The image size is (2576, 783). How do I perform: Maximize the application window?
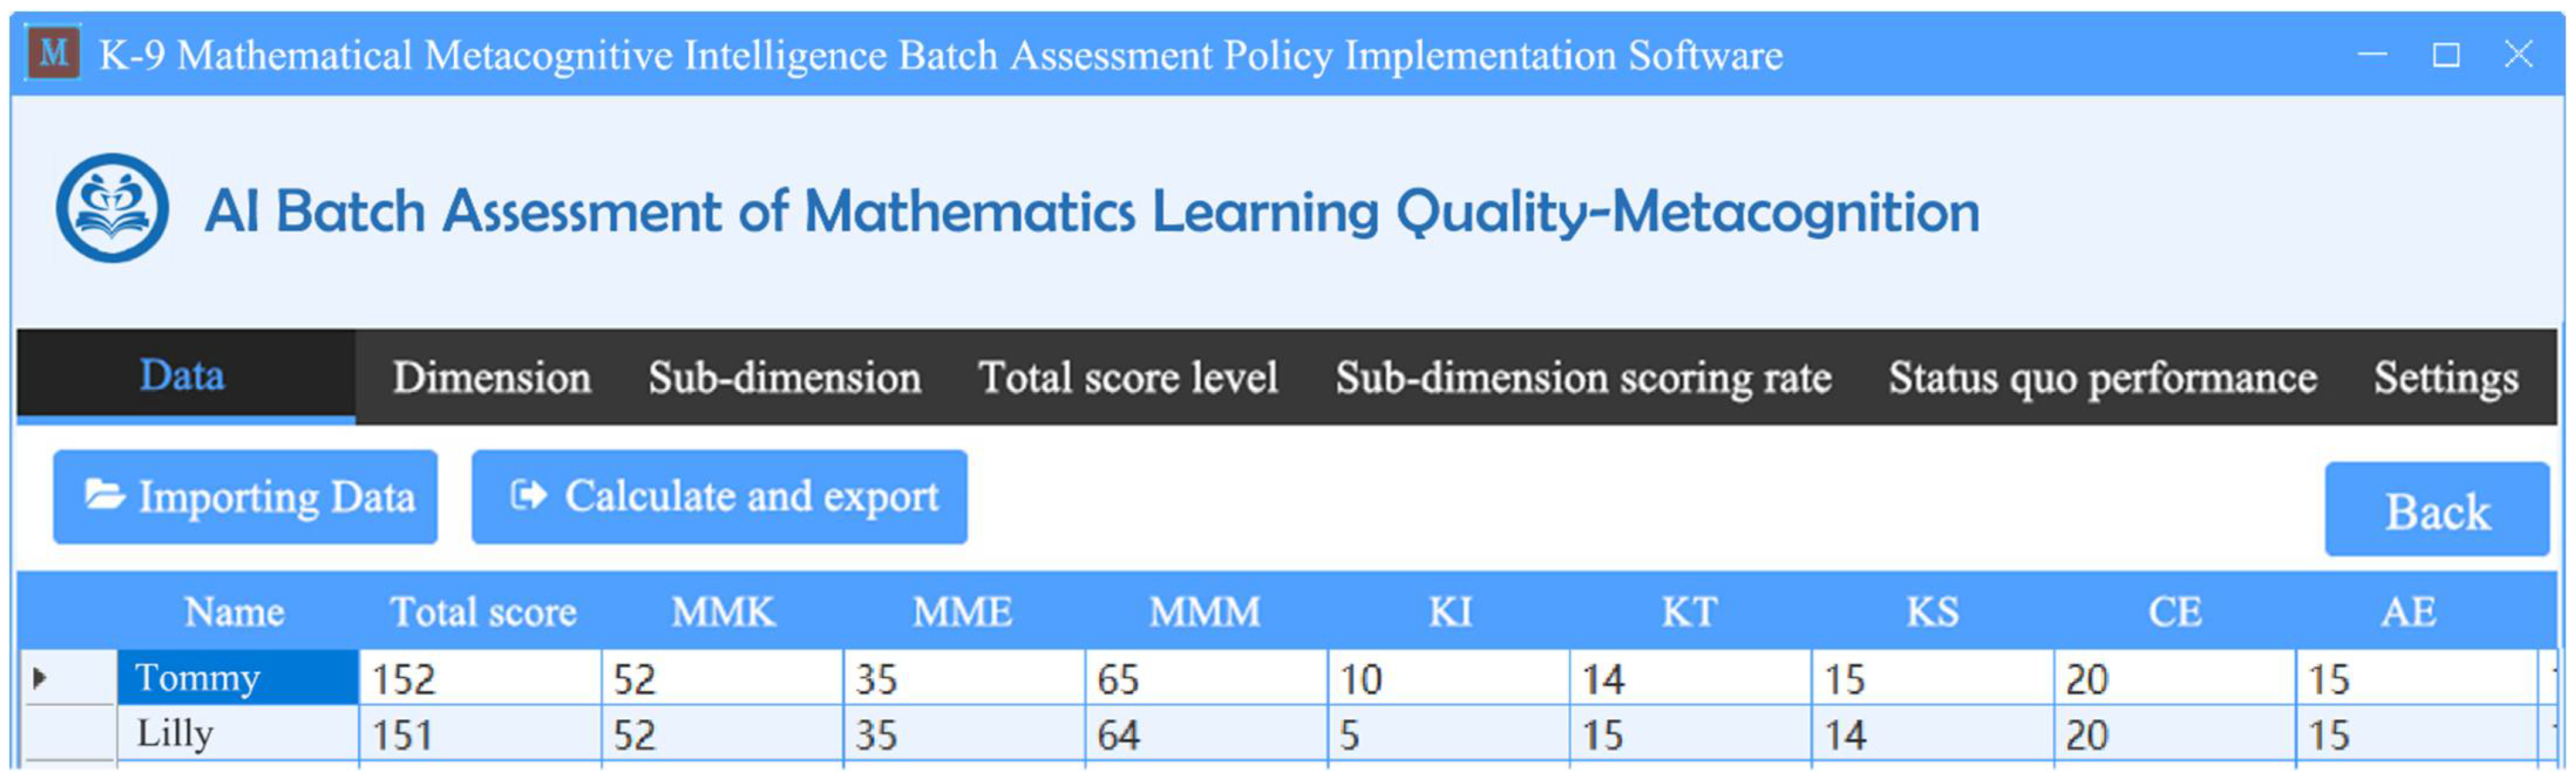click(2446, 54)
